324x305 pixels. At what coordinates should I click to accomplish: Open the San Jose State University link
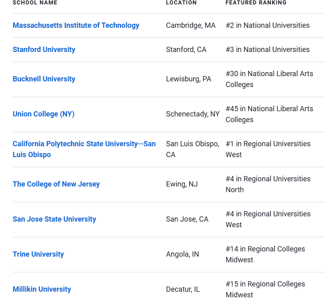point(54,219)
